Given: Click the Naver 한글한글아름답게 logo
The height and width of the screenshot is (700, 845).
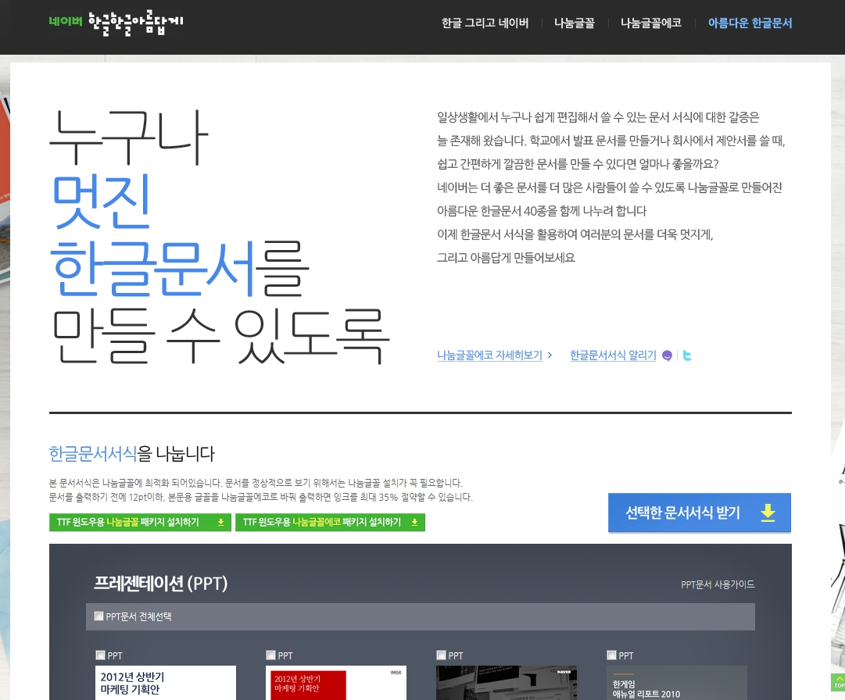Looking at the screenshot, I should point(116,23).
